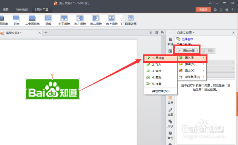This screenshot has width=238, height=145.
Task: Choose the 2. 飞入 entrance effect
Action: (x=161, y=64)
